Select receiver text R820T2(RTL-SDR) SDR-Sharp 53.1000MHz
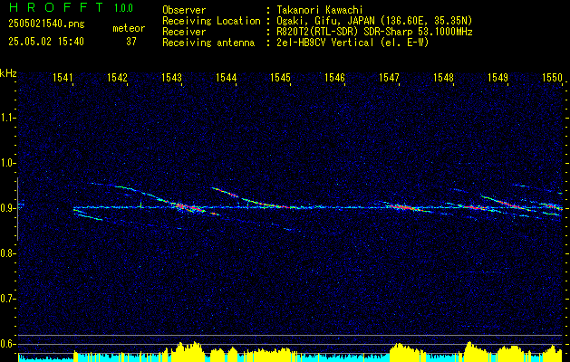Viewport: 570px width, 362px height. coord(374,32)
